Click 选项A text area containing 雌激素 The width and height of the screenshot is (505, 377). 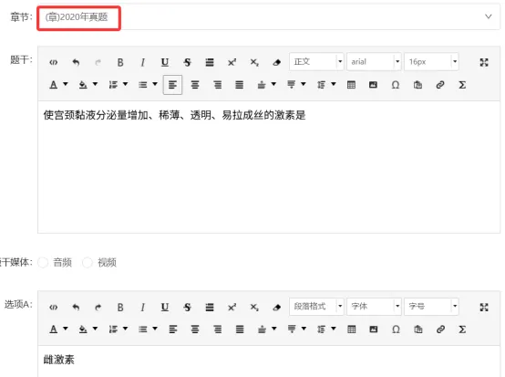[x=269, y=361]
